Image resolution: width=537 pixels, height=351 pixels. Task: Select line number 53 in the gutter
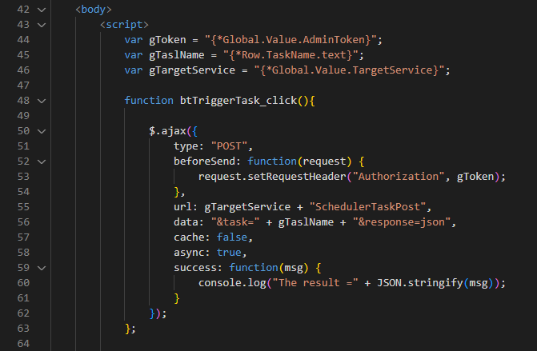pos(23,177)
